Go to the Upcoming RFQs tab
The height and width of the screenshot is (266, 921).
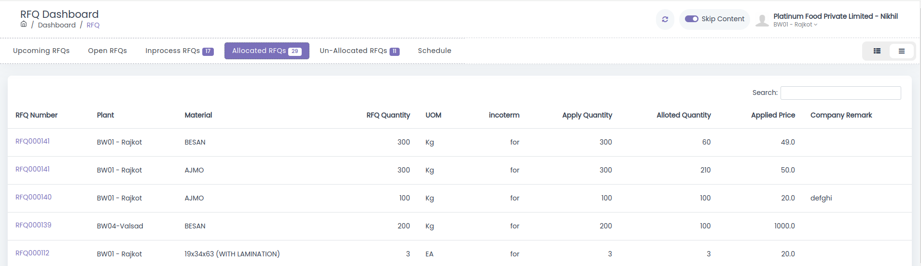41,51
